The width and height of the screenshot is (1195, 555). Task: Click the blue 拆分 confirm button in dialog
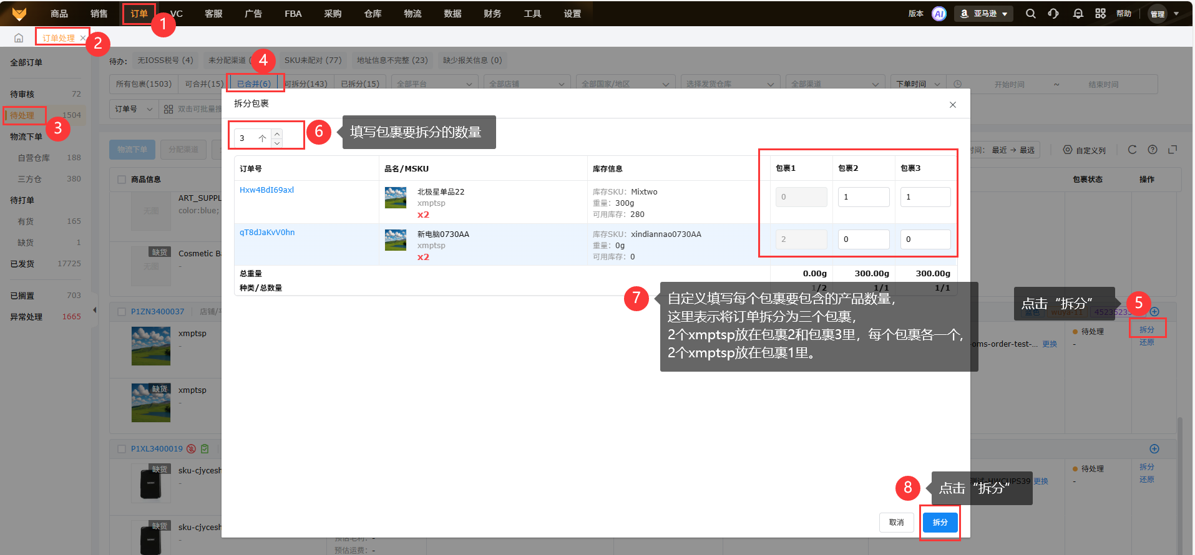[x=940, y=523]
